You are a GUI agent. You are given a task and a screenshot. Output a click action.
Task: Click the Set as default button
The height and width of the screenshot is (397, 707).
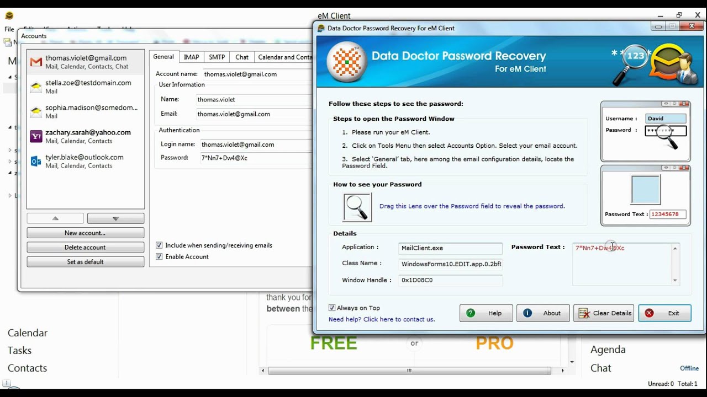click(85, 262)
